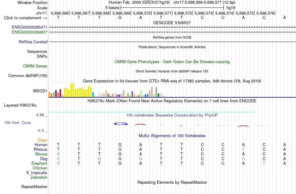
Task: Click the ENSG00000285471 gene label
Action: click(x=30, y=27)
